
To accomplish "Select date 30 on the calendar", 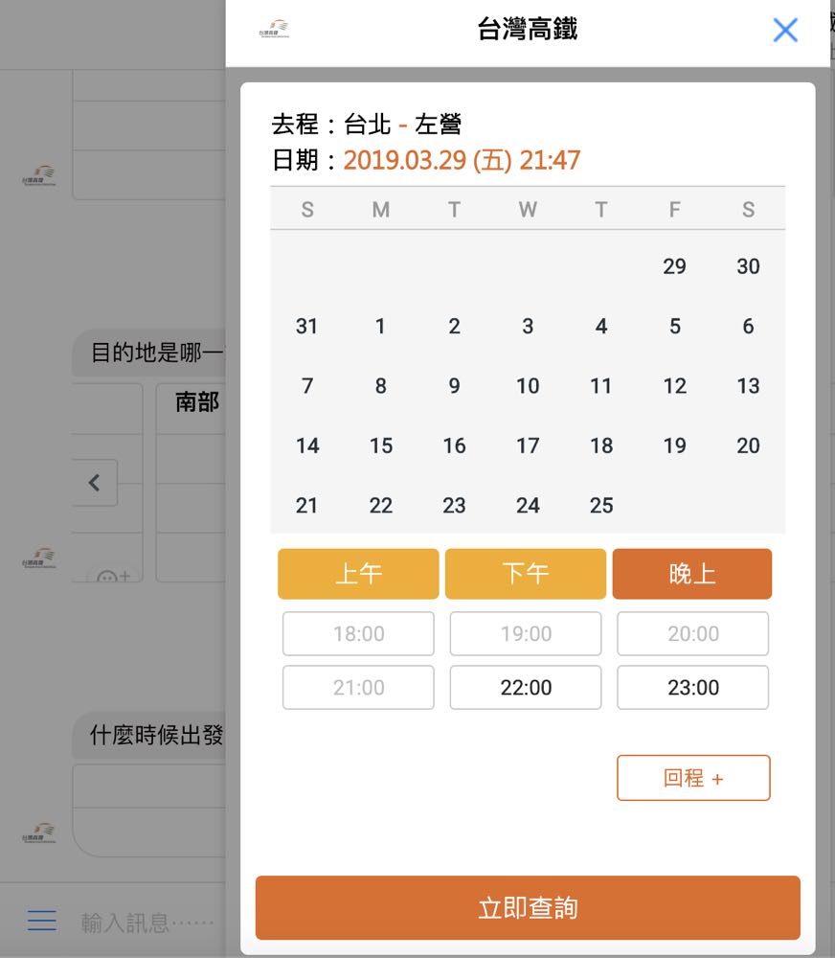I will 748,266.
